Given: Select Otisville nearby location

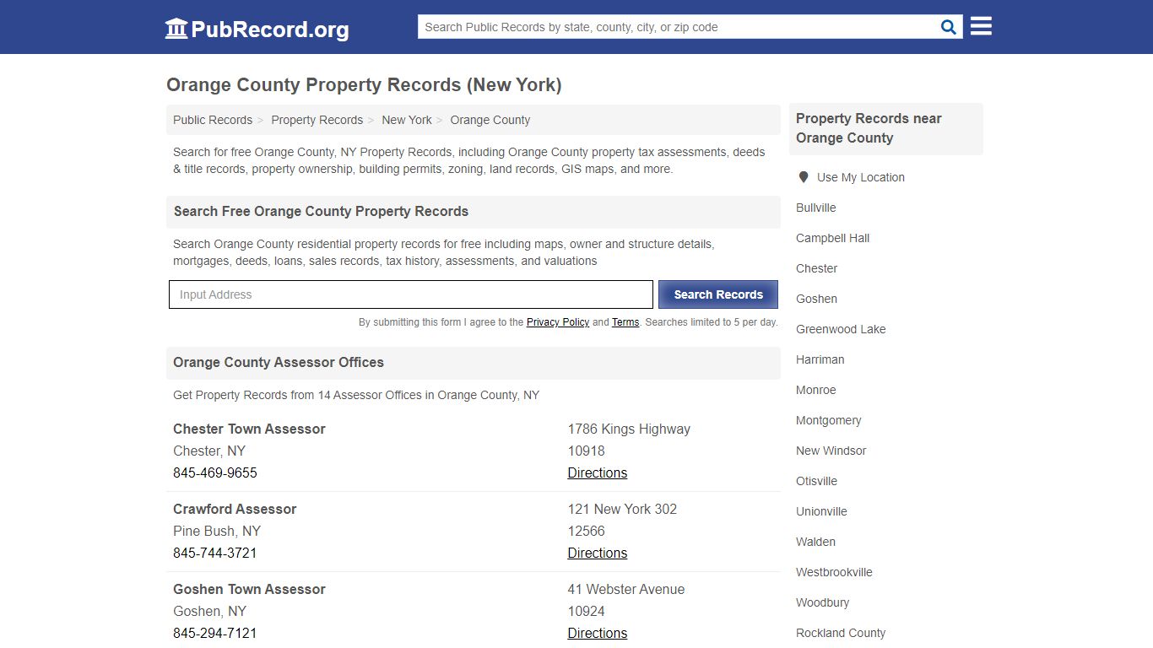Looking at the screenshot, I should point(817,481).
